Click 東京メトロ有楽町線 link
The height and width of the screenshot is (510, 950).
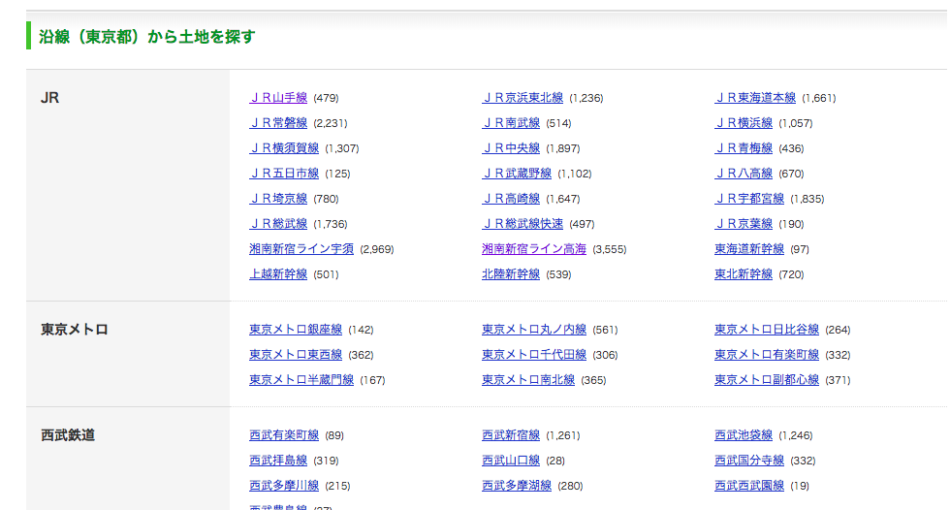(x=767, y=355)
